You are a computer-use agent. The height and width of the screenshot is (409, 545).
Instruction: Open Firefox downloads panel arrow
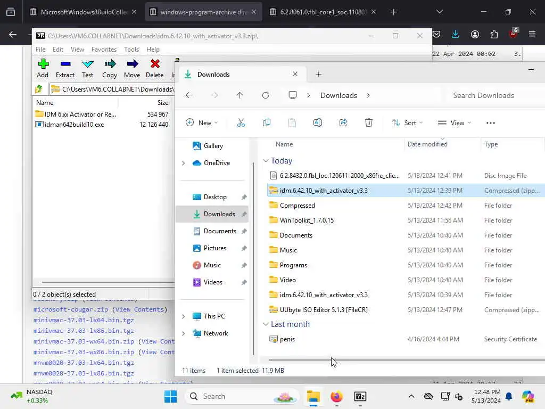pos(456,34)
